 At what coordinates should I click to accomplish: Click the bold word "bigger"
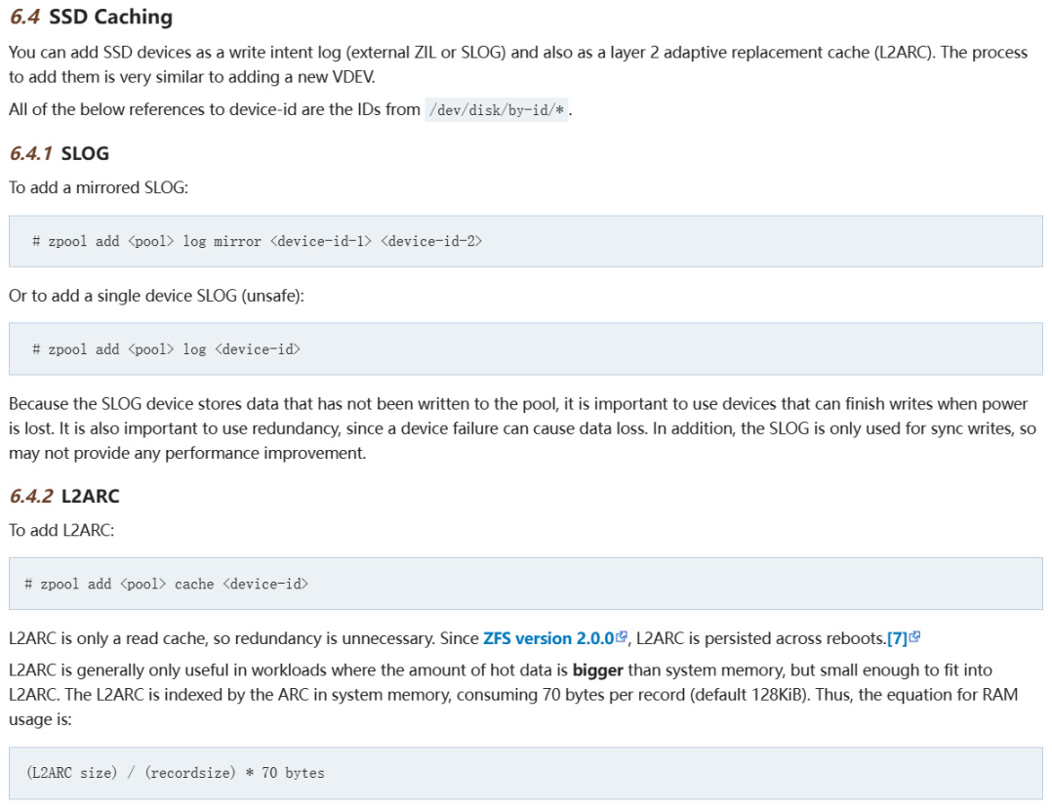(x=597, y=670)
